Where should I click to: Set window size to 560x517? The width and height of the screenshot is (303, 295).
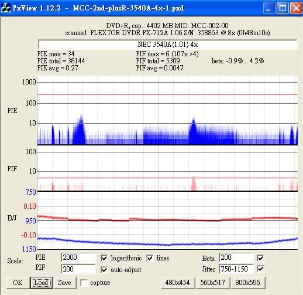(213, 283)
